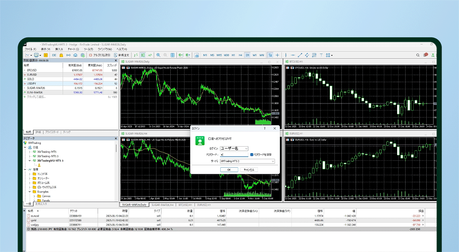Image resolution: width=459 pixels, height=252 pixels.
Task: Open the search magnifier in toolbar
Action: coord(418,55)
